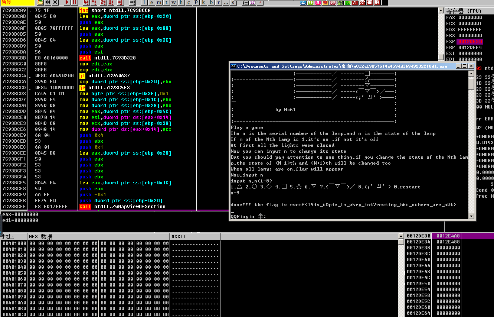Run the program with the play icon
The width and height of the screenshot is (494, 317).
68,3
